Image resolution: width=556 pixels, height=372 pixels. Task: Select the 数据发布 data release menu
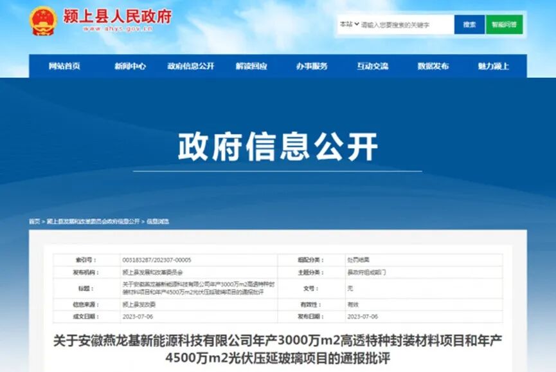click(x=432, y=66)
